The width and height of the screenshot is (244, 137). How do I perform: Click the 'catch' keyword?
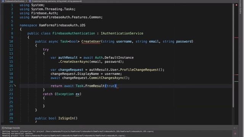click(48, 94)
